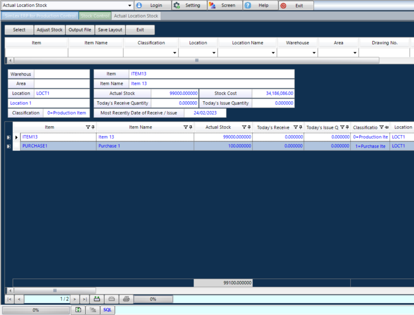Open the Classification filter dropdown
This screenshot has width=414, height=315.
(x=174, y=53)
